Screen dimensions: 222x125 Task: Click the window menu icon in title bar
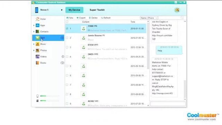point(176,2)
